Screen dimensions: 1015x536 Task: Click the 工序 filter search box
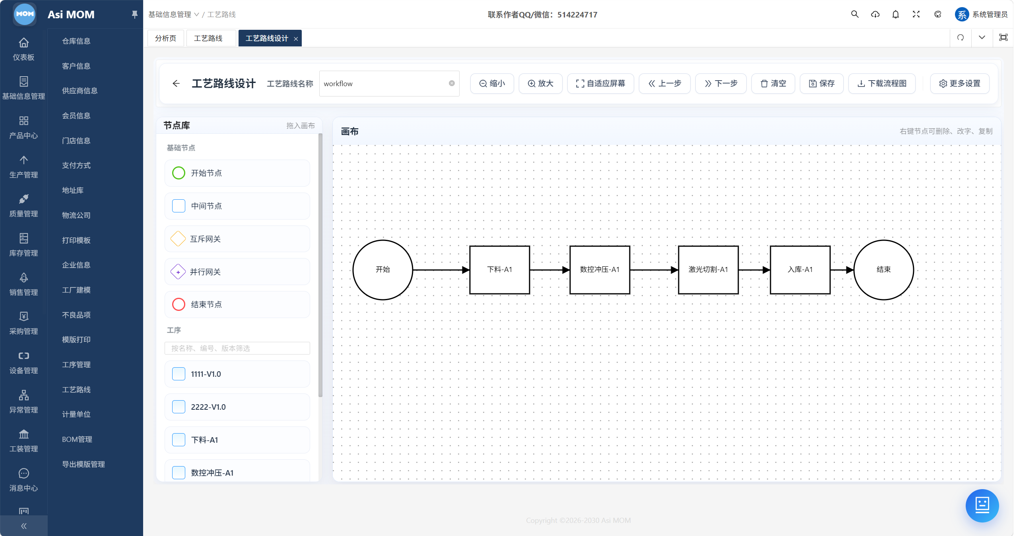[x=237, y=348]
